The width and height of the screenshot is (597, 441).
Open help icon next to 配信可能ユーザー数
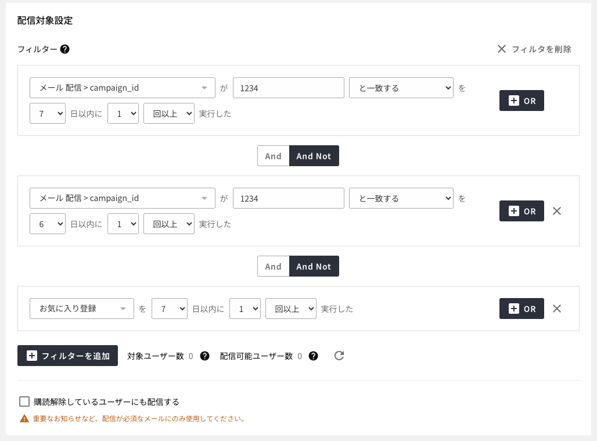pyautogui.click(x=314, y=356)
